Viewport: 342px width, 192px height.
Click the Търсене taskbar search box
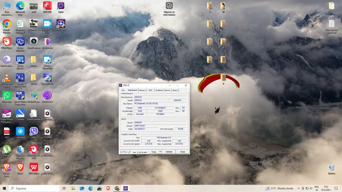(34, 188)
